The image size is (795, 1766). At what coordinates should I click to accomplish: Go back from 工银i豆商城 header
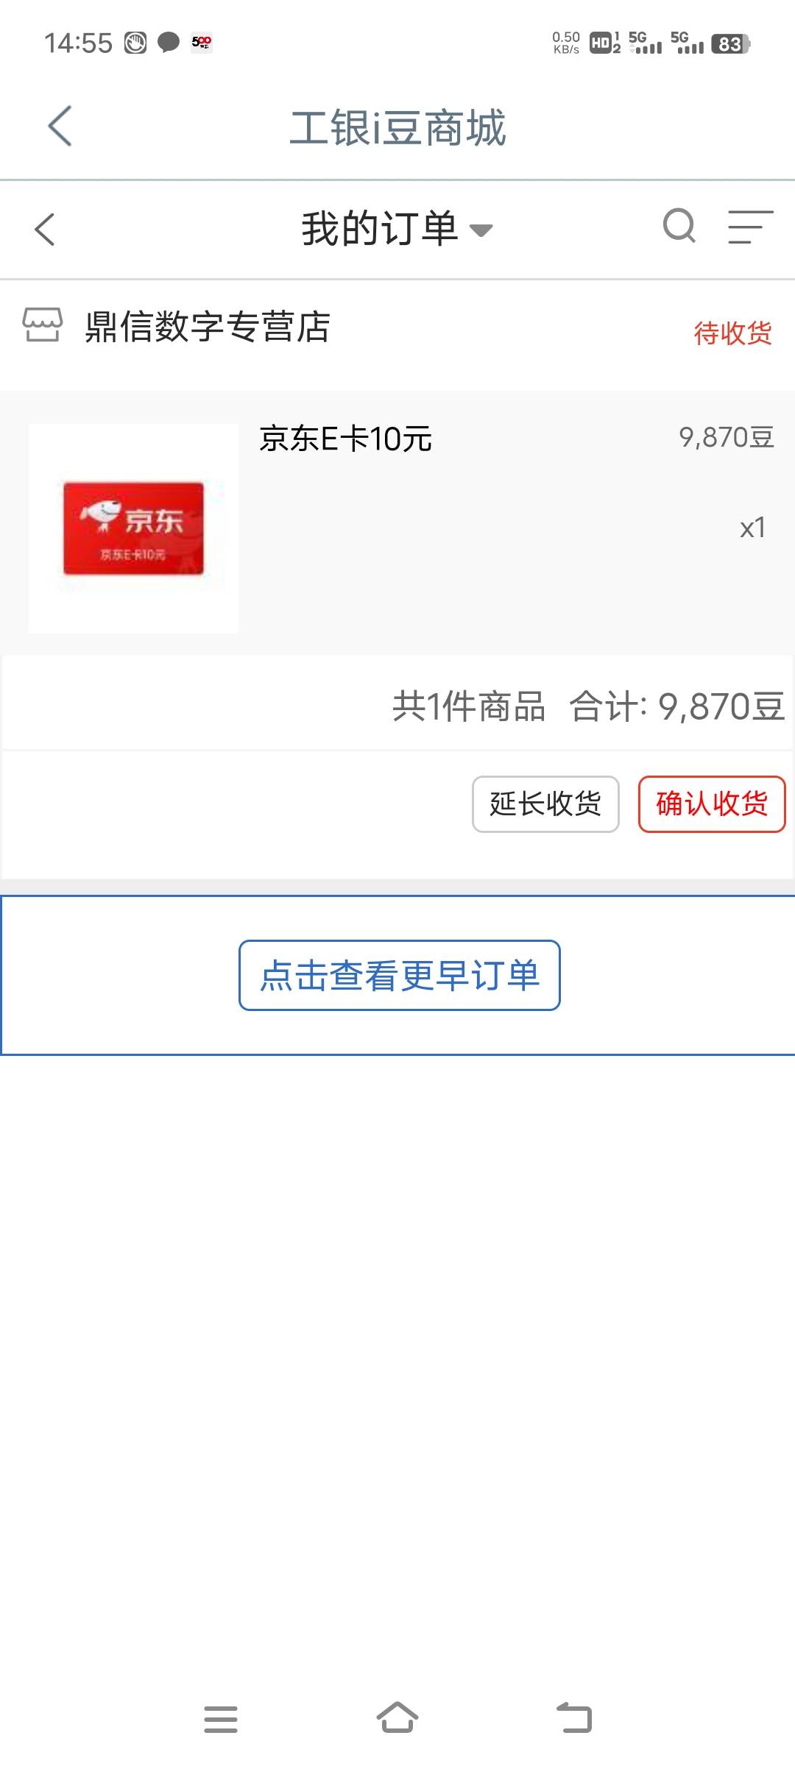60,126
